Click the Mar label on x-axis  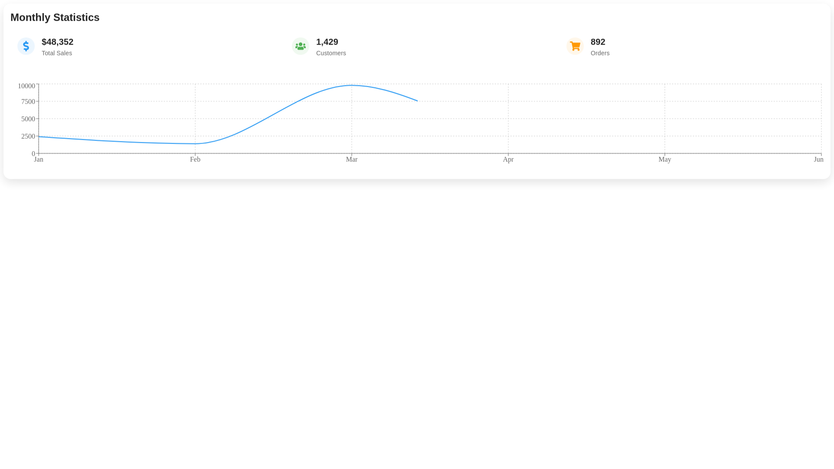[x=352, y=160]
